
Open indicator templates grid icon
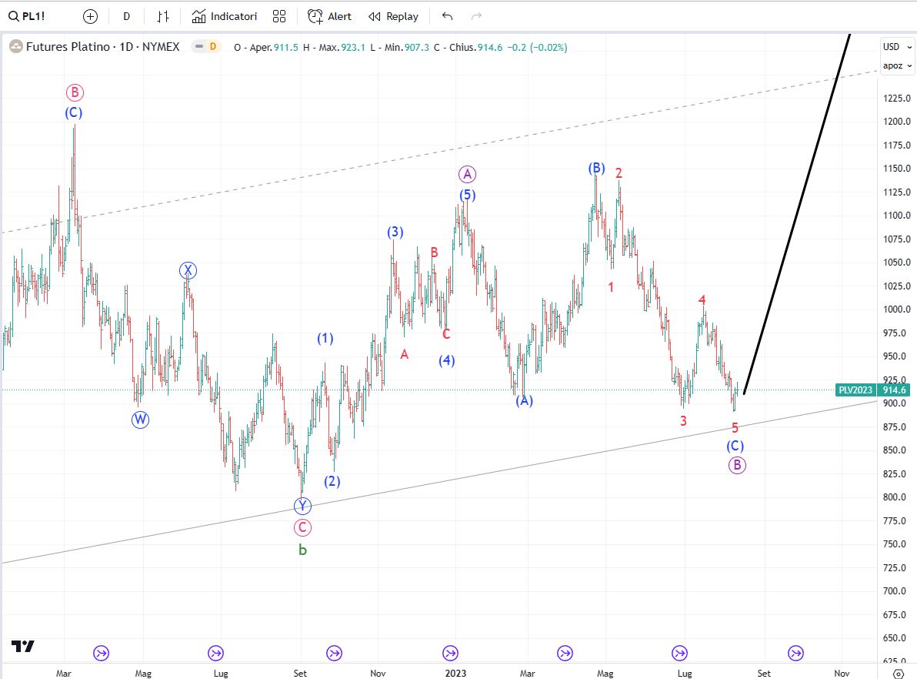click(x=279, y=16)
